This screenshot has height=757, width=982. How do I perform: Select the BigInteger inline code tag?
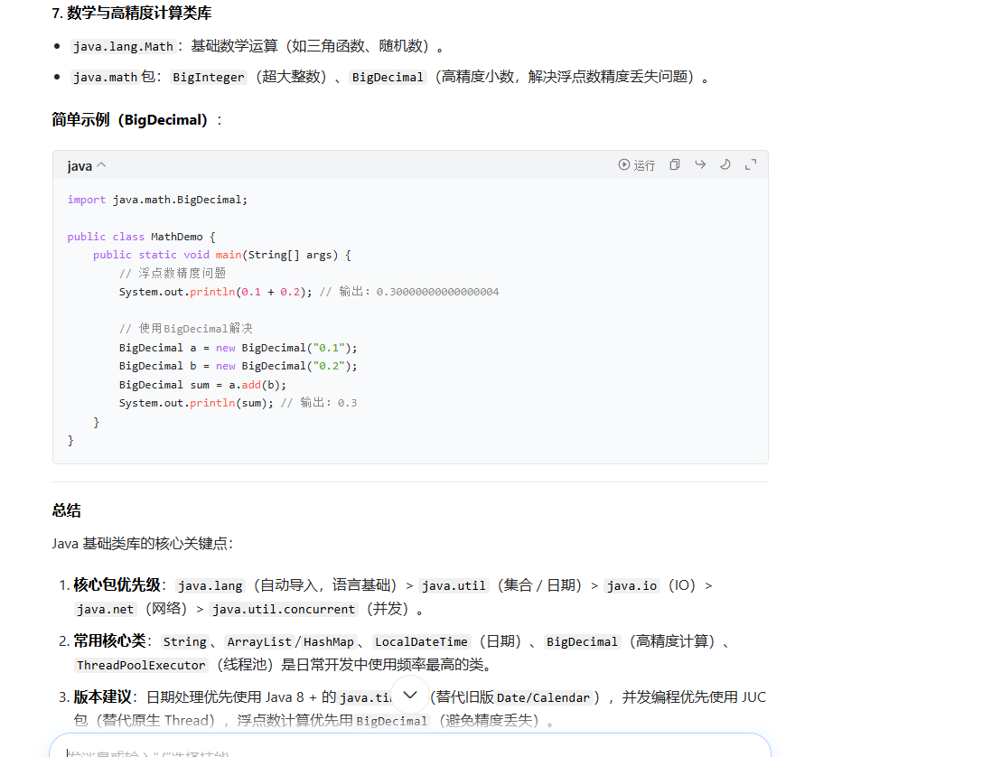(x=209, y=77)
